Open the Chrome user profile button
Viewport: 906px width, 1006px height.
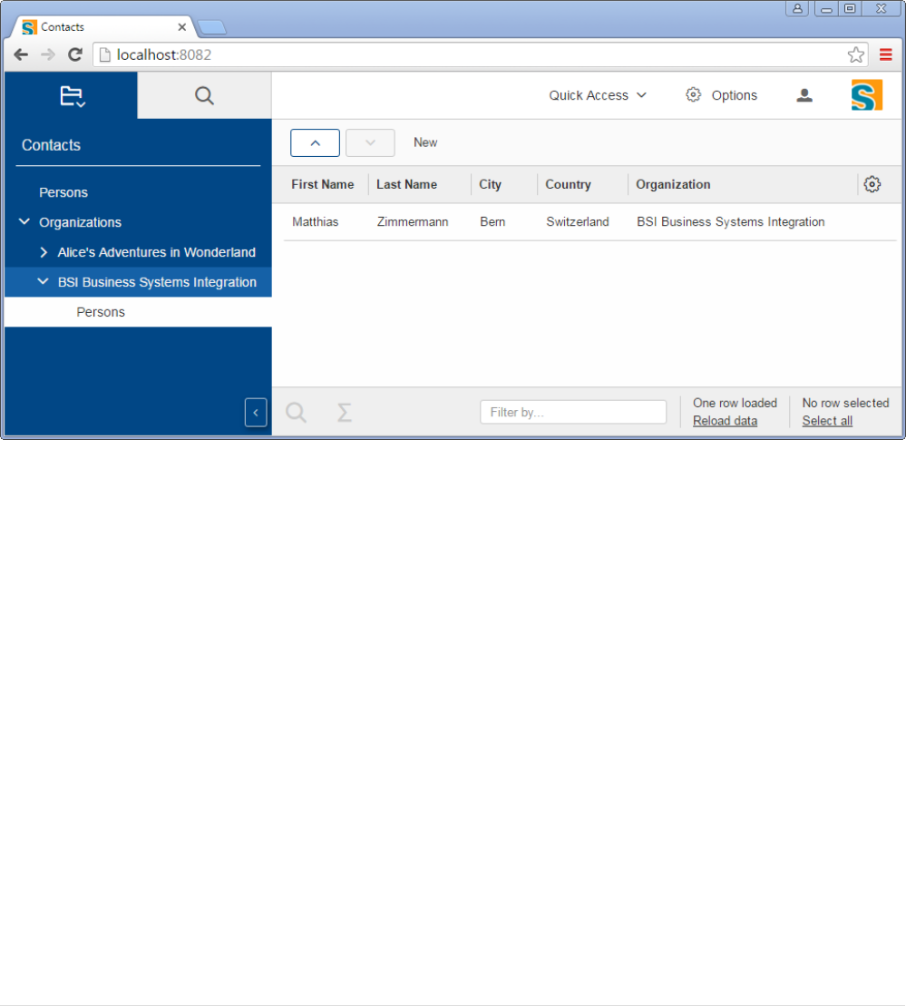point(796,8)
